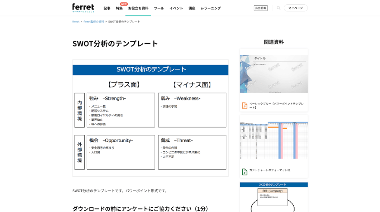
Task: Click the ダウンロードの前にアンケート heading
Action: (x=140, y=209)
